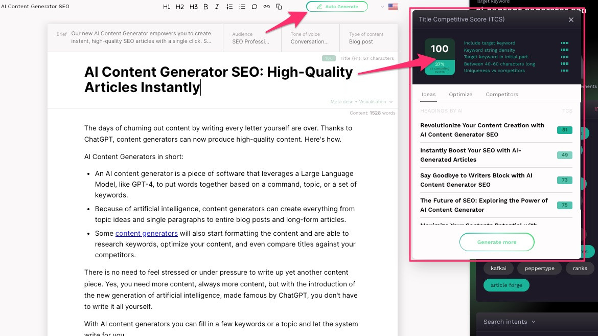This screenshot has width=598, height=336.
Task: Click the TCS score 49 badge
Action: (x=564, y=155)
